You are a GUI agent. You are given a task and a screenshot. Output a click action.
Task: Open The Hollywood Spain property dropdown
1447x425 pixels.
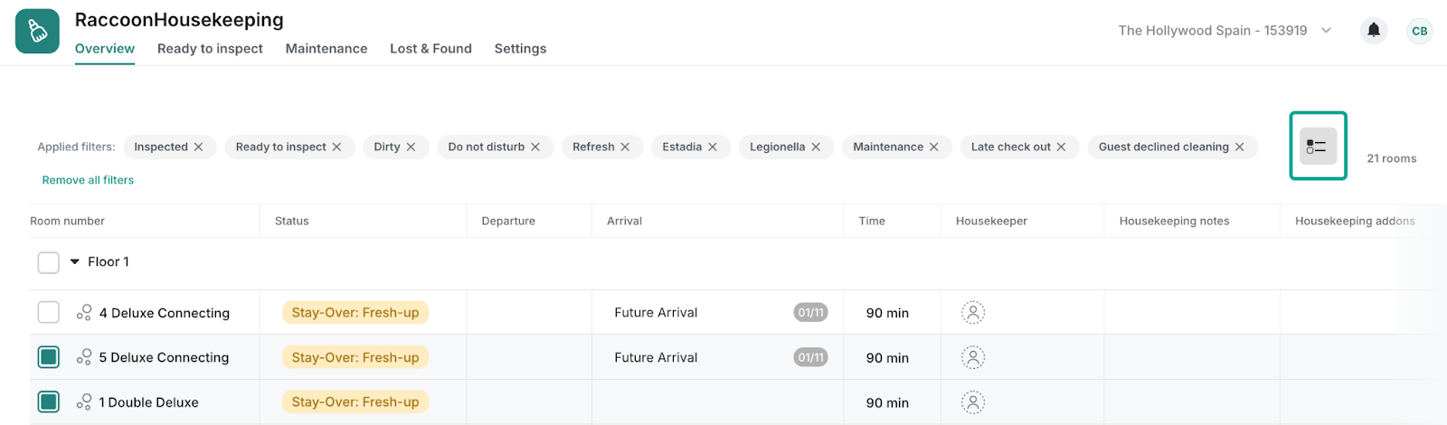pyautogui.click(x=1225, y=31)
